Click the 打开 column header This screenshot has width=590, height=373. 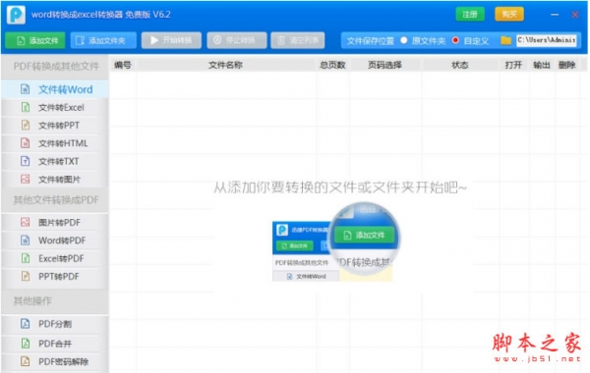pos(513,65)
